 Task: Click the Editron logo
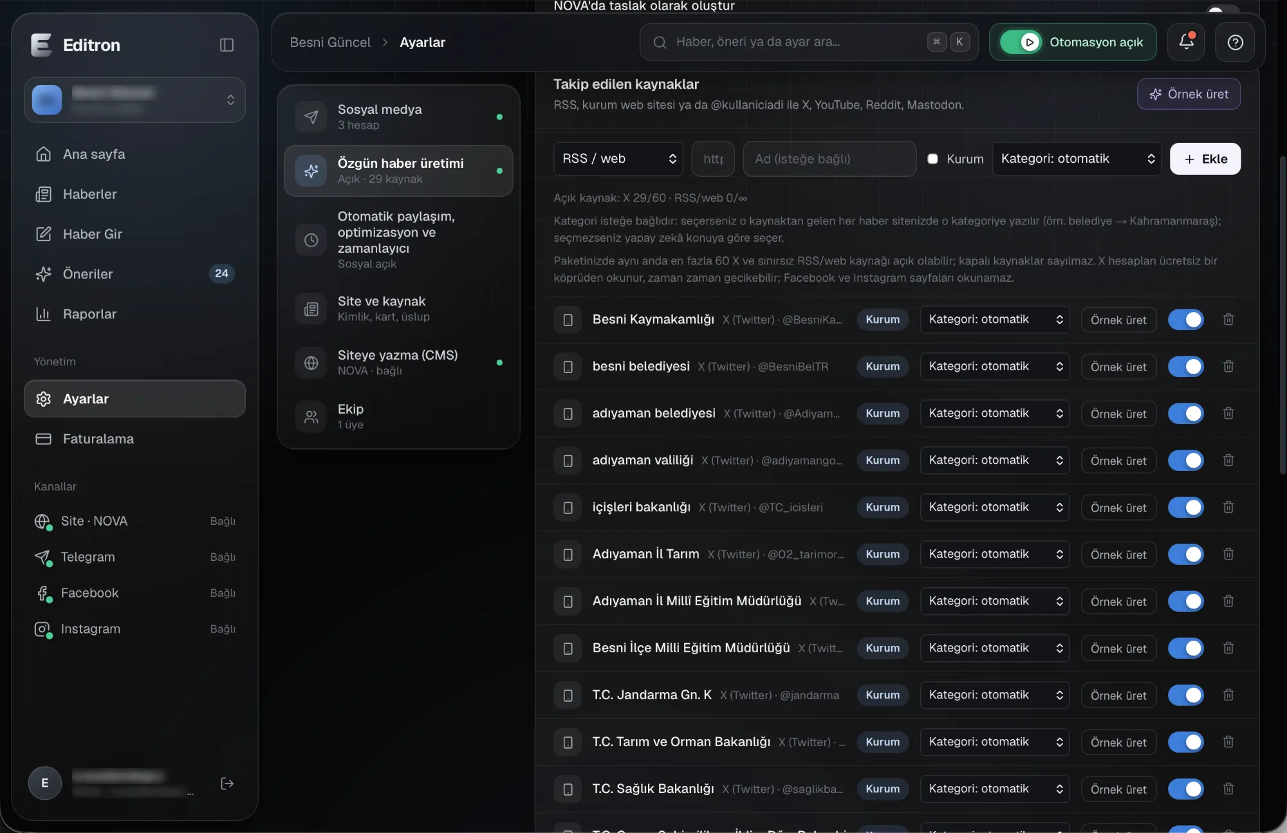41,45
